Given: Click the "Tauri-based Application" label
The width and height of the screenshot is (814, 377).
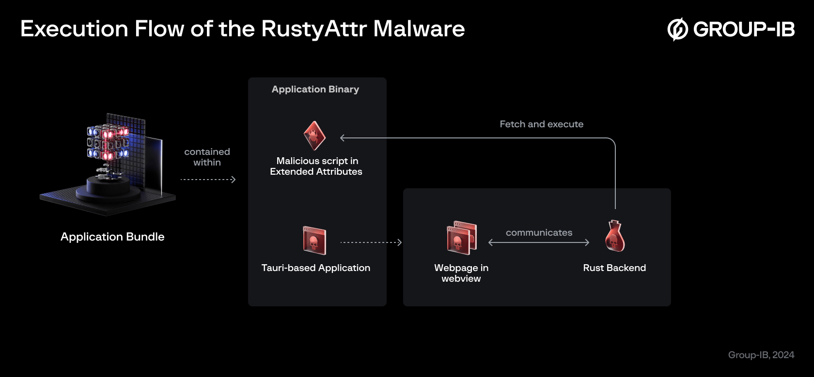Looking at the screenshot, I should 316,268.
